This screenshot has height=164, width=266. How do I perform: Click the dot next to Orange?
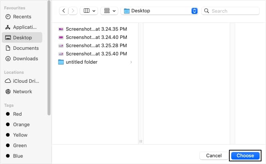[x=8, y=124]
